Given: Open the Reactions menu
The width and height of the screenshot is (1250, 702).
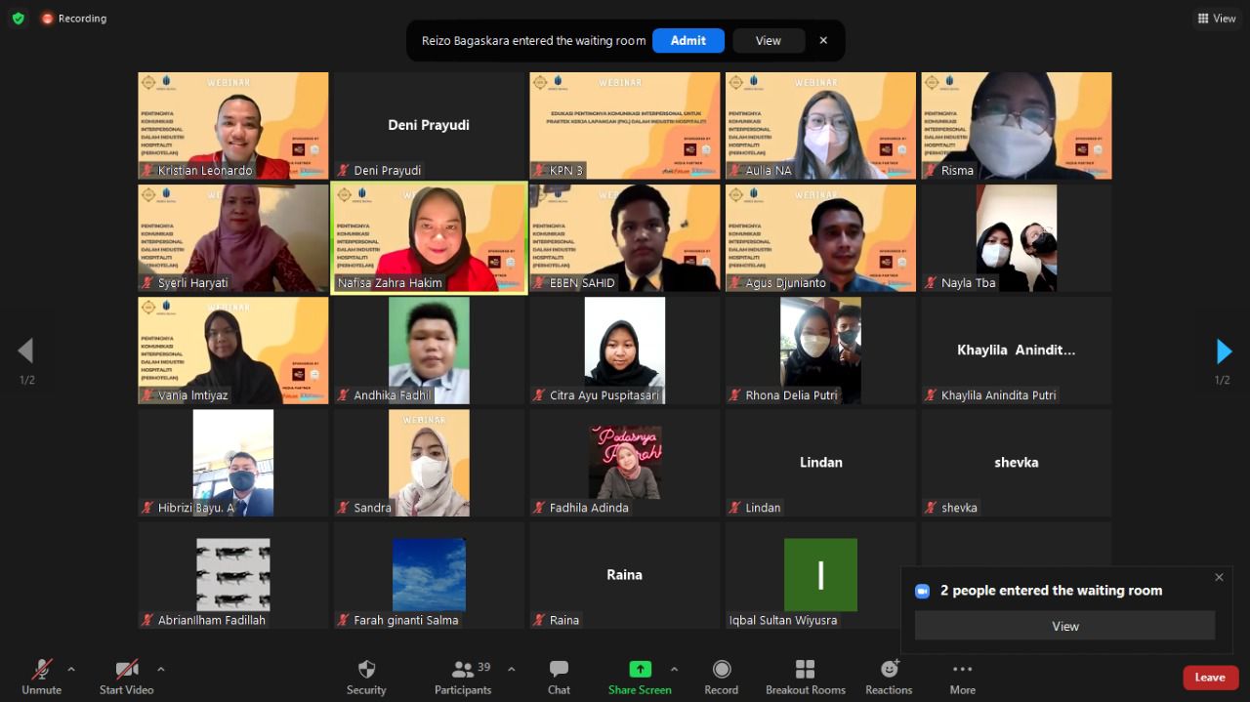Looking at the screenshot, I should tap(889, 670).
